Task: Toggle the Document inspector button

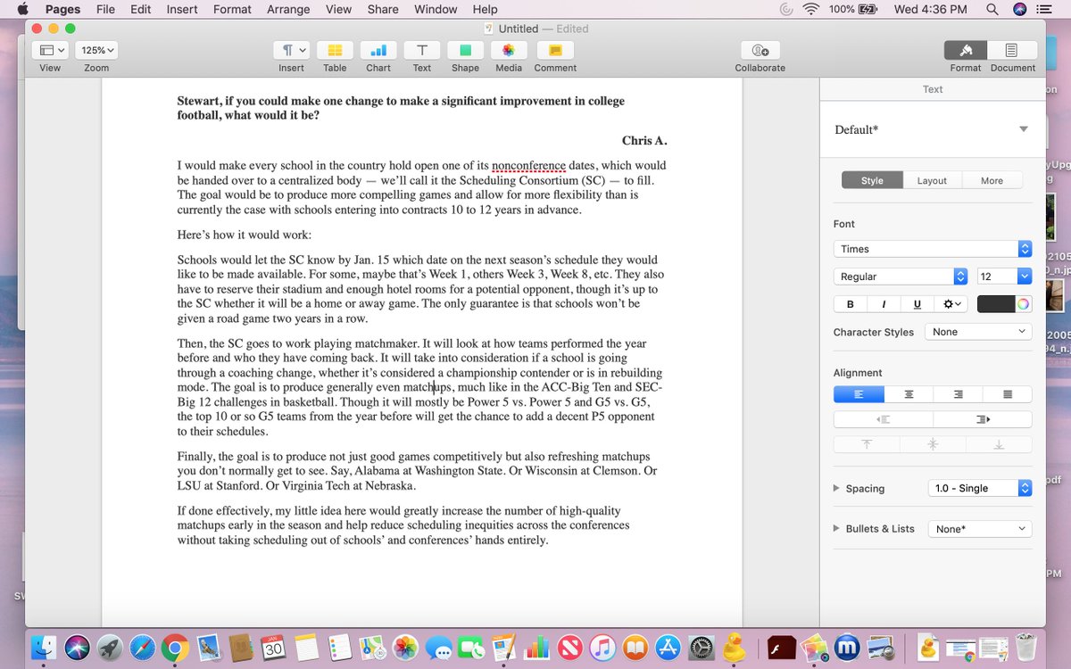Action: tap(1012, 51)
